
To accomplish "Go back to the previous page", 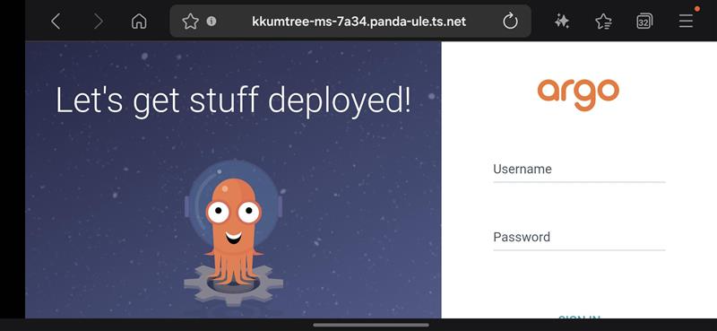I will click(x=56, y=21).
